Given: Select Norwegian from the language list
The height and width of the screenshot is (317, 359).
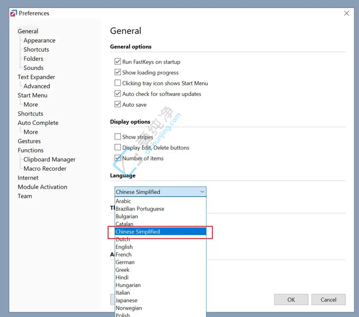Looking at the screenshot, I should pyautogui.click(x=160, y=308).
